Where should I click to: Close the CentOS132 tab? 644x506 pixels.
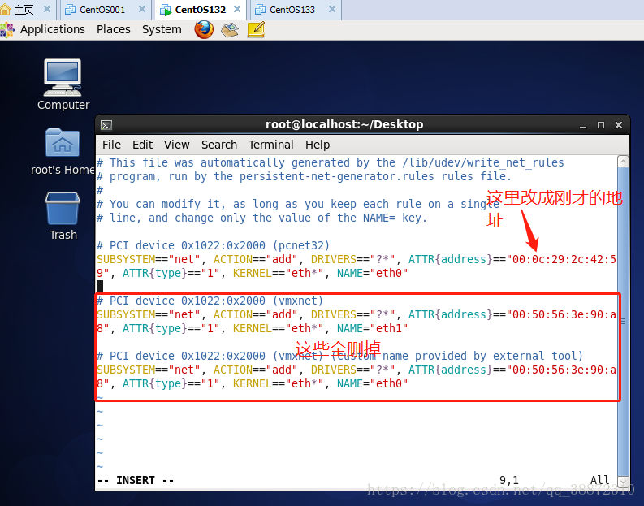click(237, 9)
